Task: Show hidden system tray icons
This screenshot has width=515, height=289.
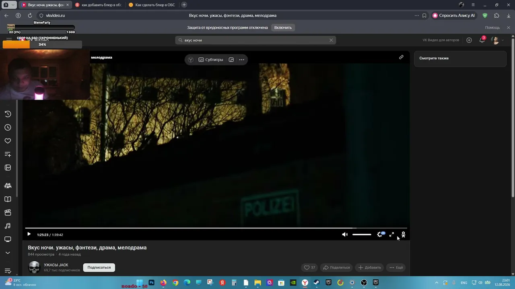Action: pos(437,283)
